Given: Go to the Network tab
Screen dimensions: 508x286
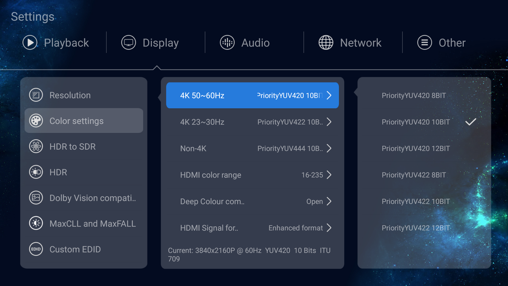Looking at the screenshot, I should point(350,43).
